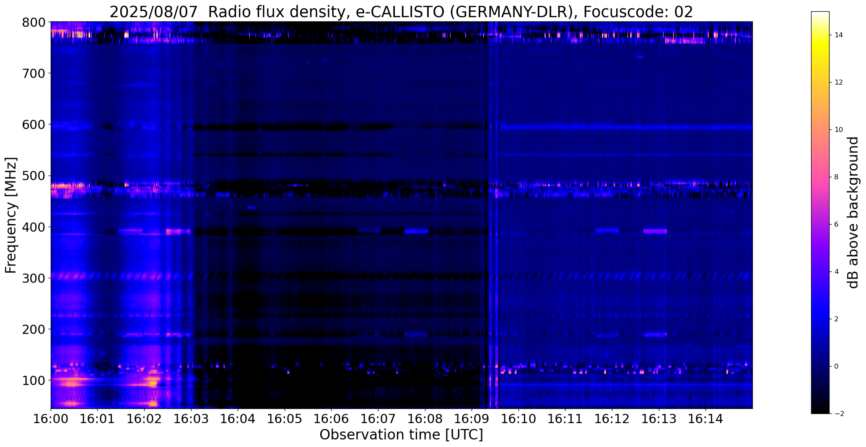
Task: Click the white top of the colorbar
Action: pyautogui.click(x=820, y=14)
